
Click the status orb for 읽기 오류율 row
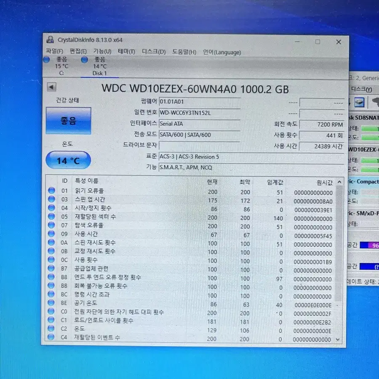(x=51, y=190)
